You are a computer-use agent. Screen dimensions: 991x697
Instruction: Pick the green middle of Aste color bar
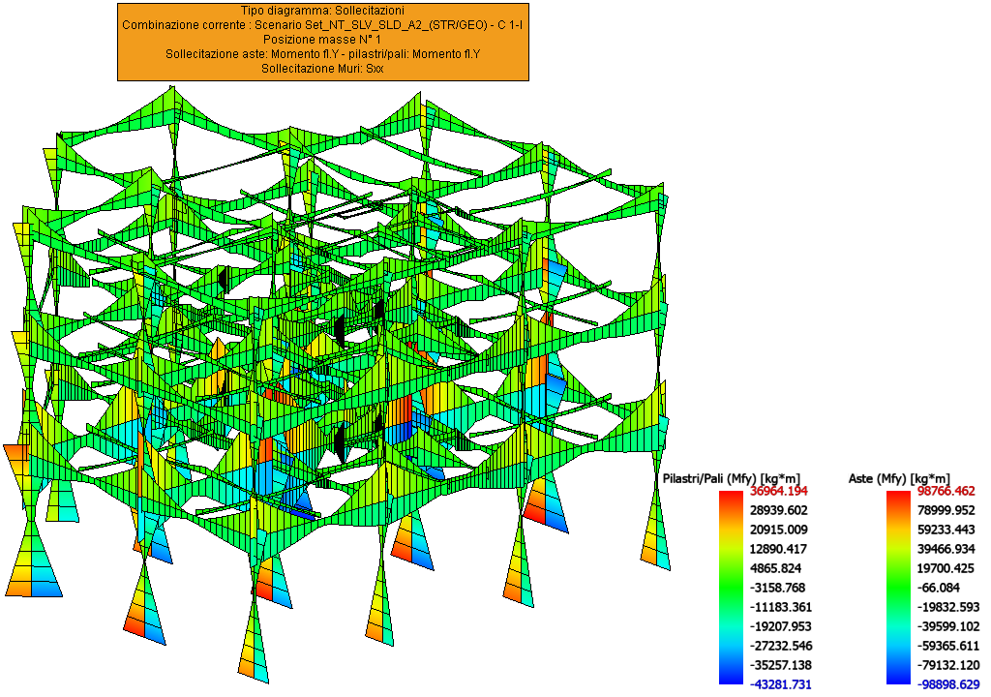click(x=899, y=588)
